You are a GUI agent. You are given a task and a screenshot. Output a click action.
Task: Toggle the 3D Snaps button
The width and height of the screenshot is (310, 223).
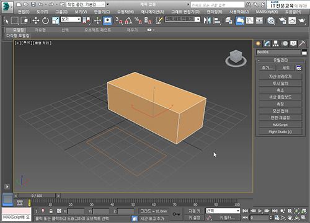coord(119,20)
